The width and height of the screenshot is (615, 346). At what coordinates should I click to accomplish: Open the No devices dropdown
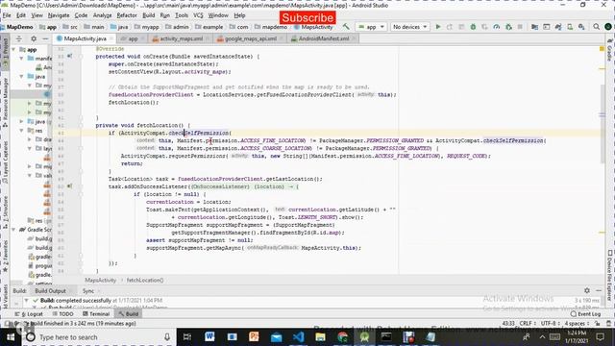(x=410, y=27)
